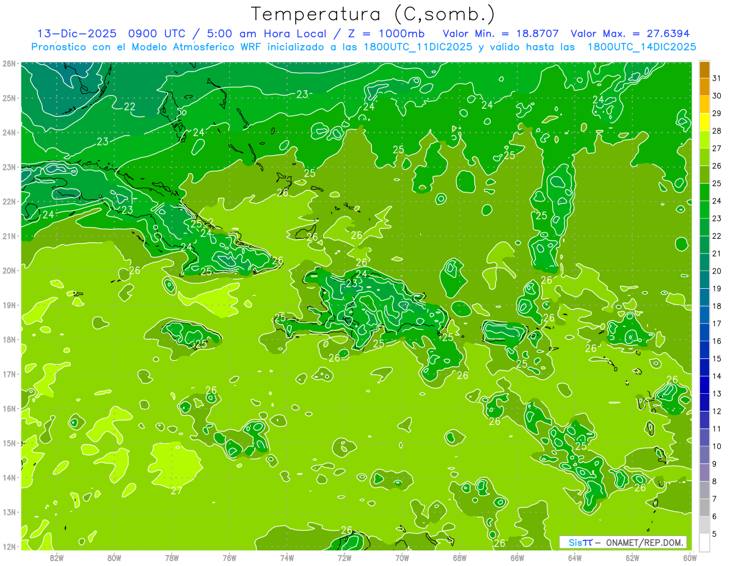Pick the teal swatch between 19 and 20
The height and width of the screenshot is (566, 733).
click(x=704, y=280)
